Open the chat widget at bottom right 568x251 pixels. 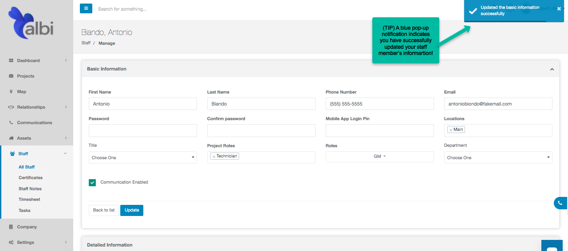click(x=552, y=246)
